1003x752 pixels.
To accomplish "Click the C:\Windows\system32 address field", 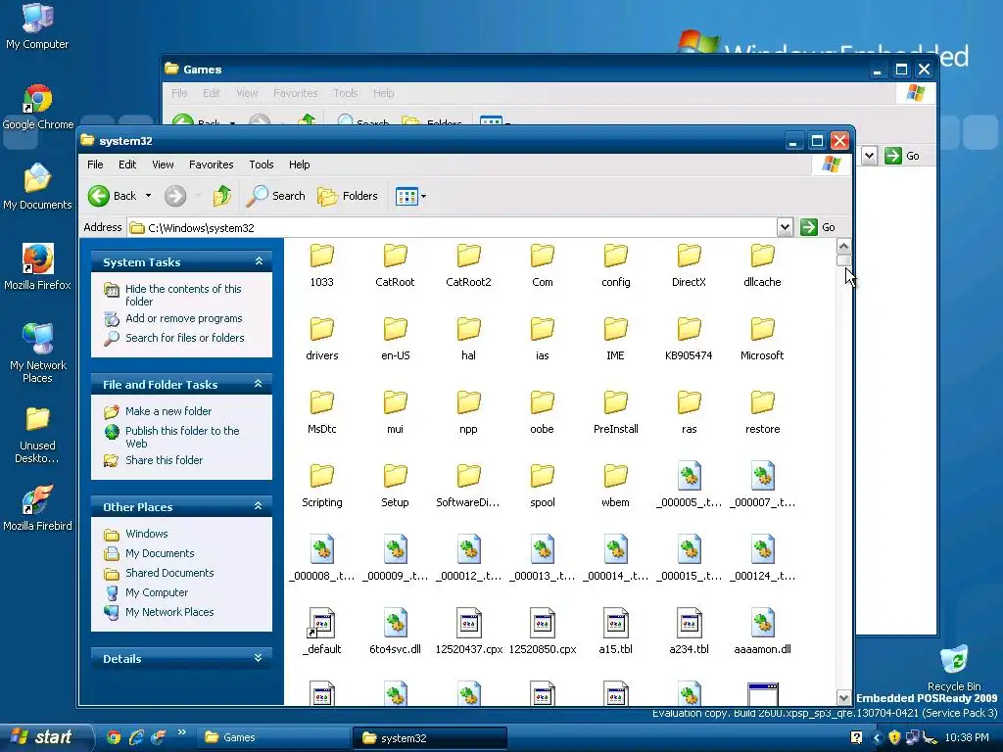I will pos(453,227).
